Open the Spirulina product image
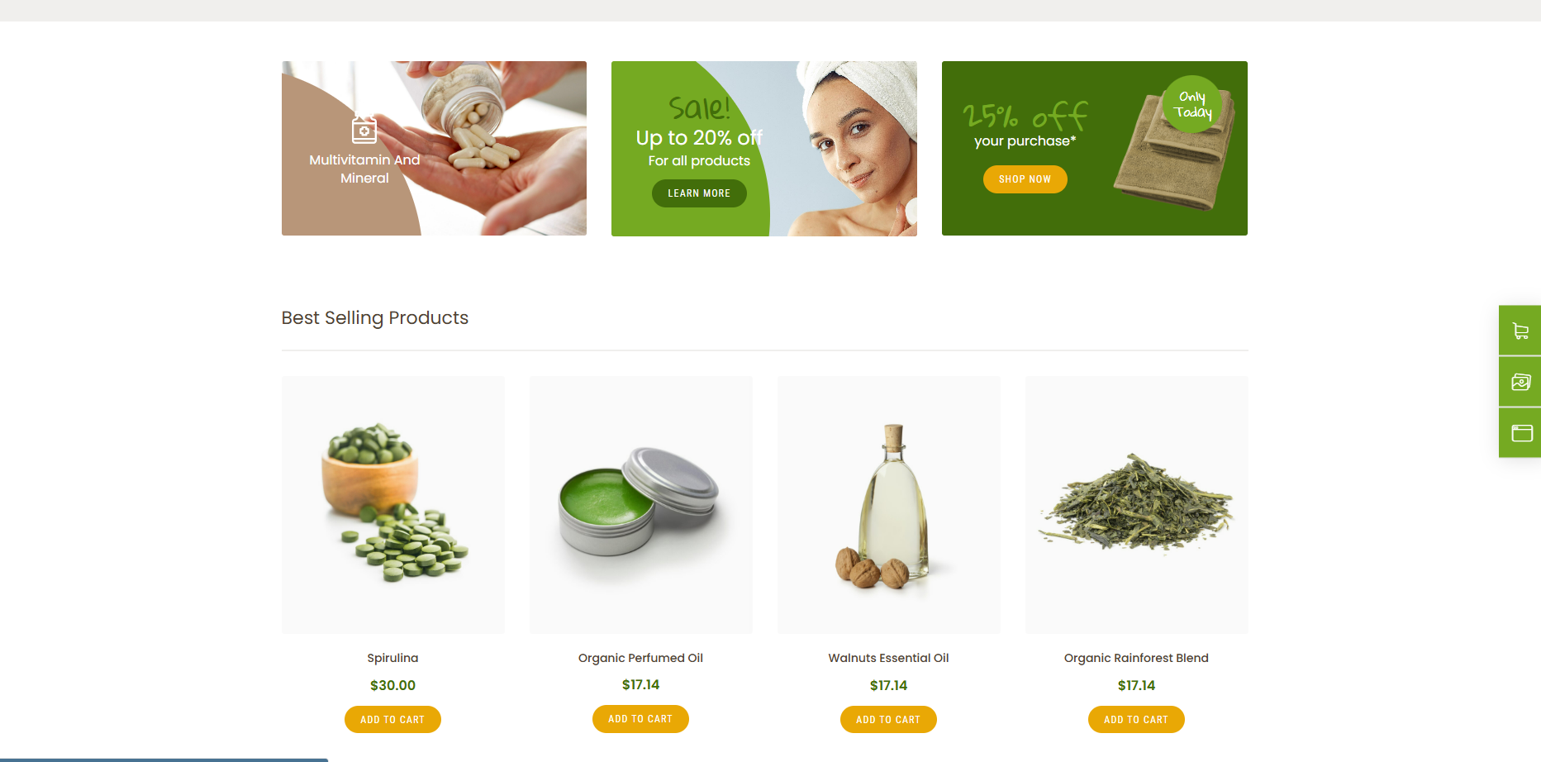1541x762 pixels. [x=393, y=505]
